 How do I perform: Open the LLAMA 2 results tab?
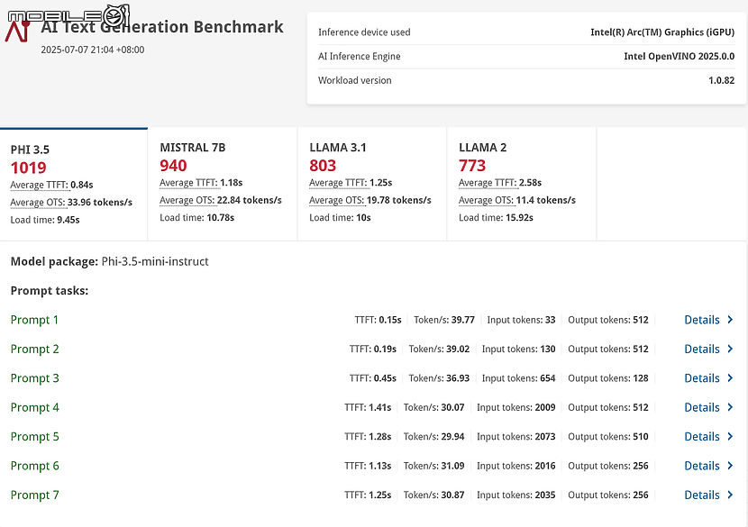point(522,184)
